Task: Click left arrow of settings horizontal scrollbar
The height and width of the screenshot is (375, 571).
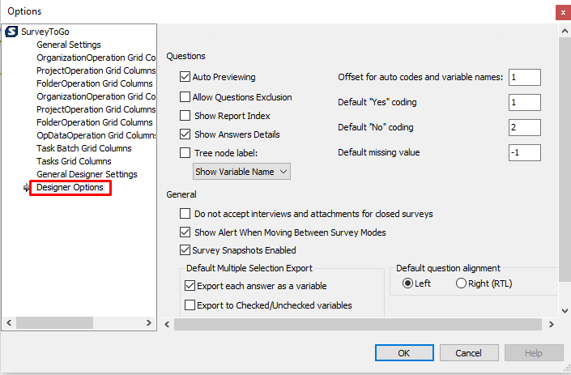Action: pos(167,325)
